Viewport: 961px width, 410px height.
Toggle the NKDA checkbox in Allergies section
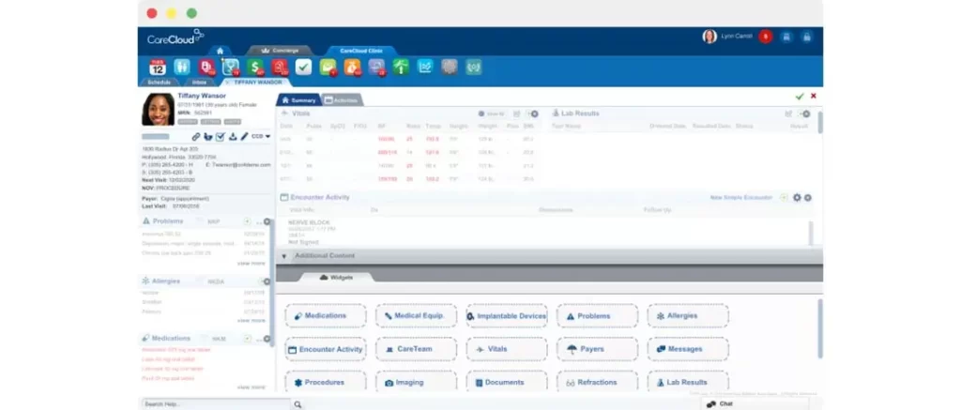click(200, 281)
